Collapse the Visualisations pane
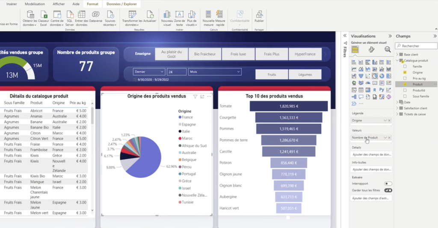Image resolution: width=438 pixels, height=228 pixels. coord(390,36)
